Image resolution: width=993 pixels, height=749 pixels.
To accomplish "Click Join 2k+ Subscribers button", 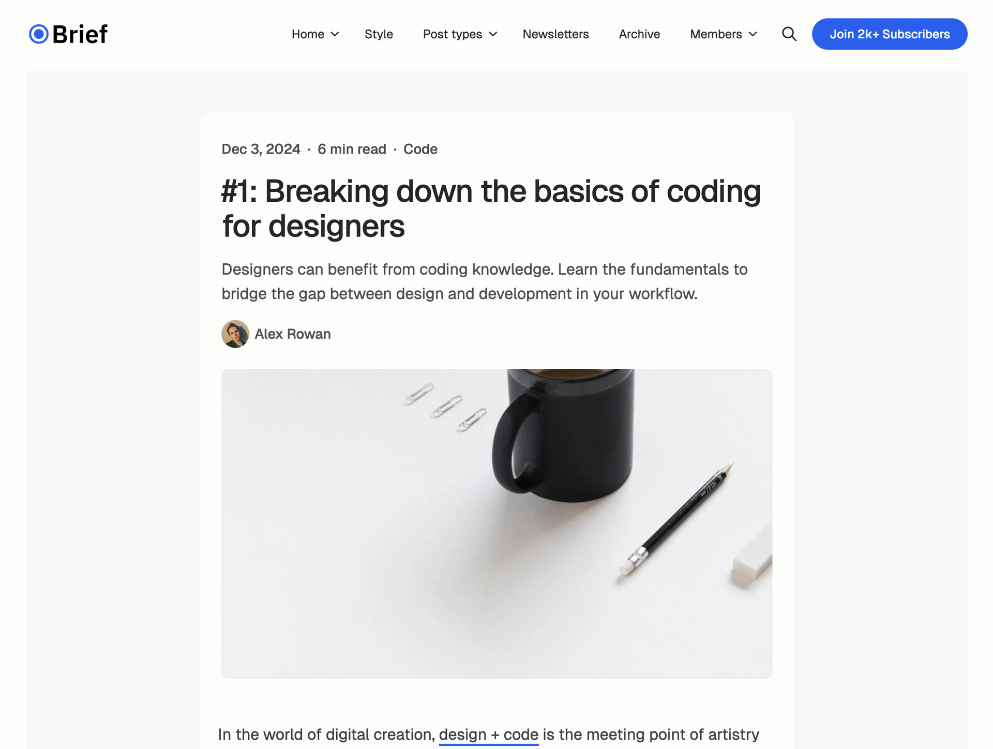I will tap(890, 34).
